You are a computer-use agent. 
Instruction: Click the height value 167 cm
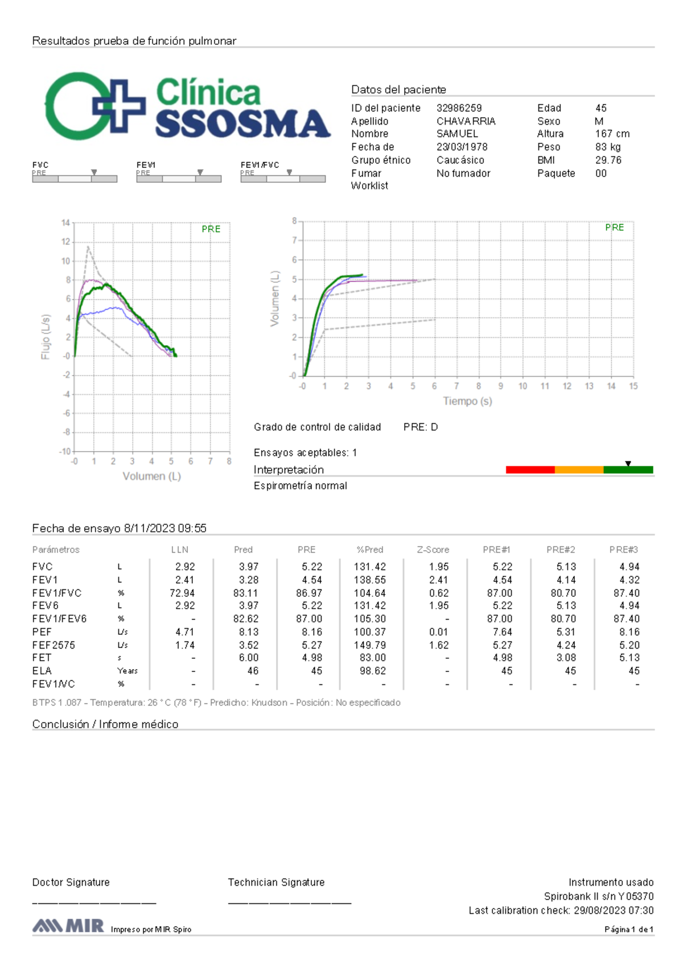(612, 134)
